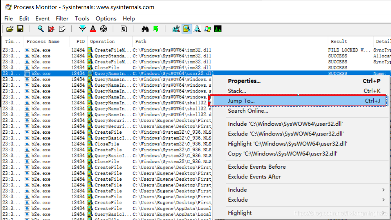Toggle the Autoscroll toolbar icon
The width and height of the screenshot is (391, 220).
pyautogui.click(x=51, y=29)
